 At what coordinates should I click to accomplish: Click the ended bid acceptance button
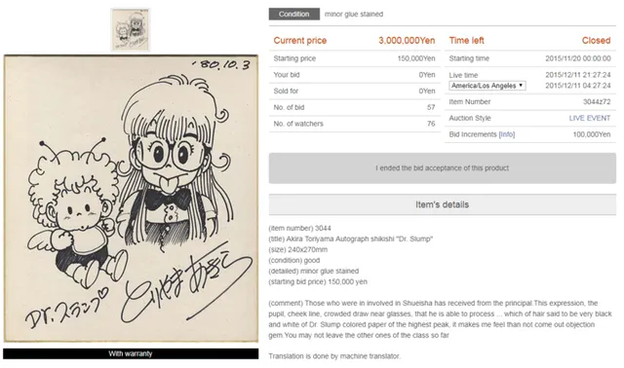tap(442, 168)
